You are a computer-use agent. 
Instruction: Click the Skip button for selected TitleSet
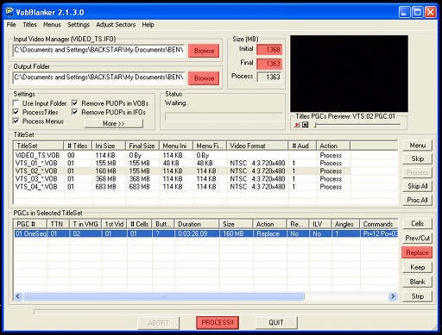click(x=417, y=158)
